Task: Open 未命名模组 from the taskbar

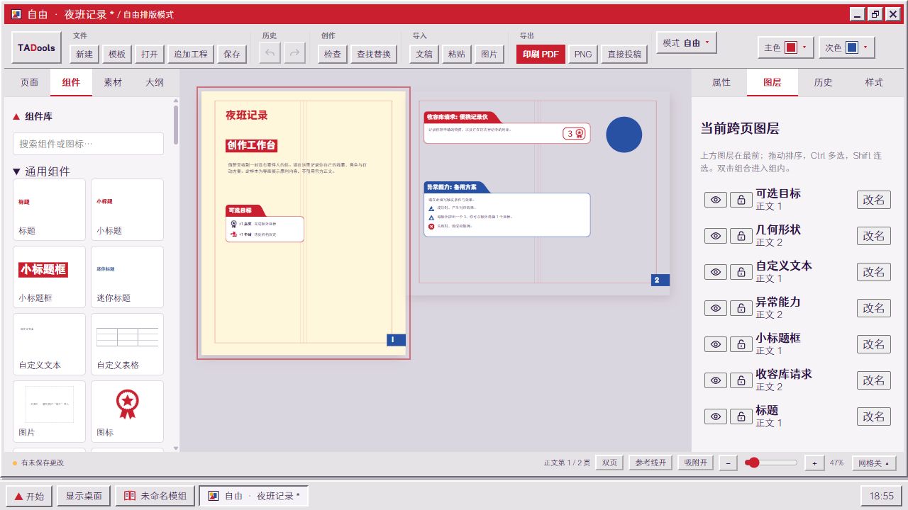Action: click(155, 496)
